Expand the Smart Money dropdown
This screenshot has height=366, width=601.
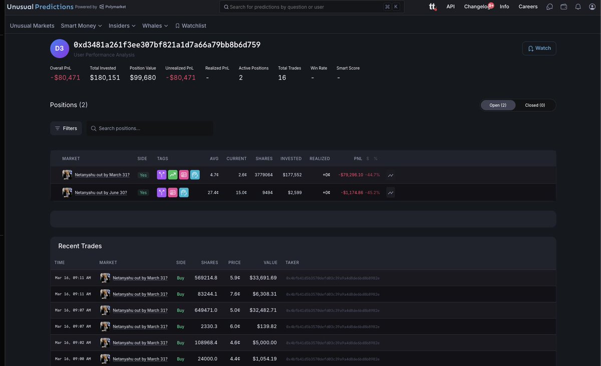click(81, 26)
